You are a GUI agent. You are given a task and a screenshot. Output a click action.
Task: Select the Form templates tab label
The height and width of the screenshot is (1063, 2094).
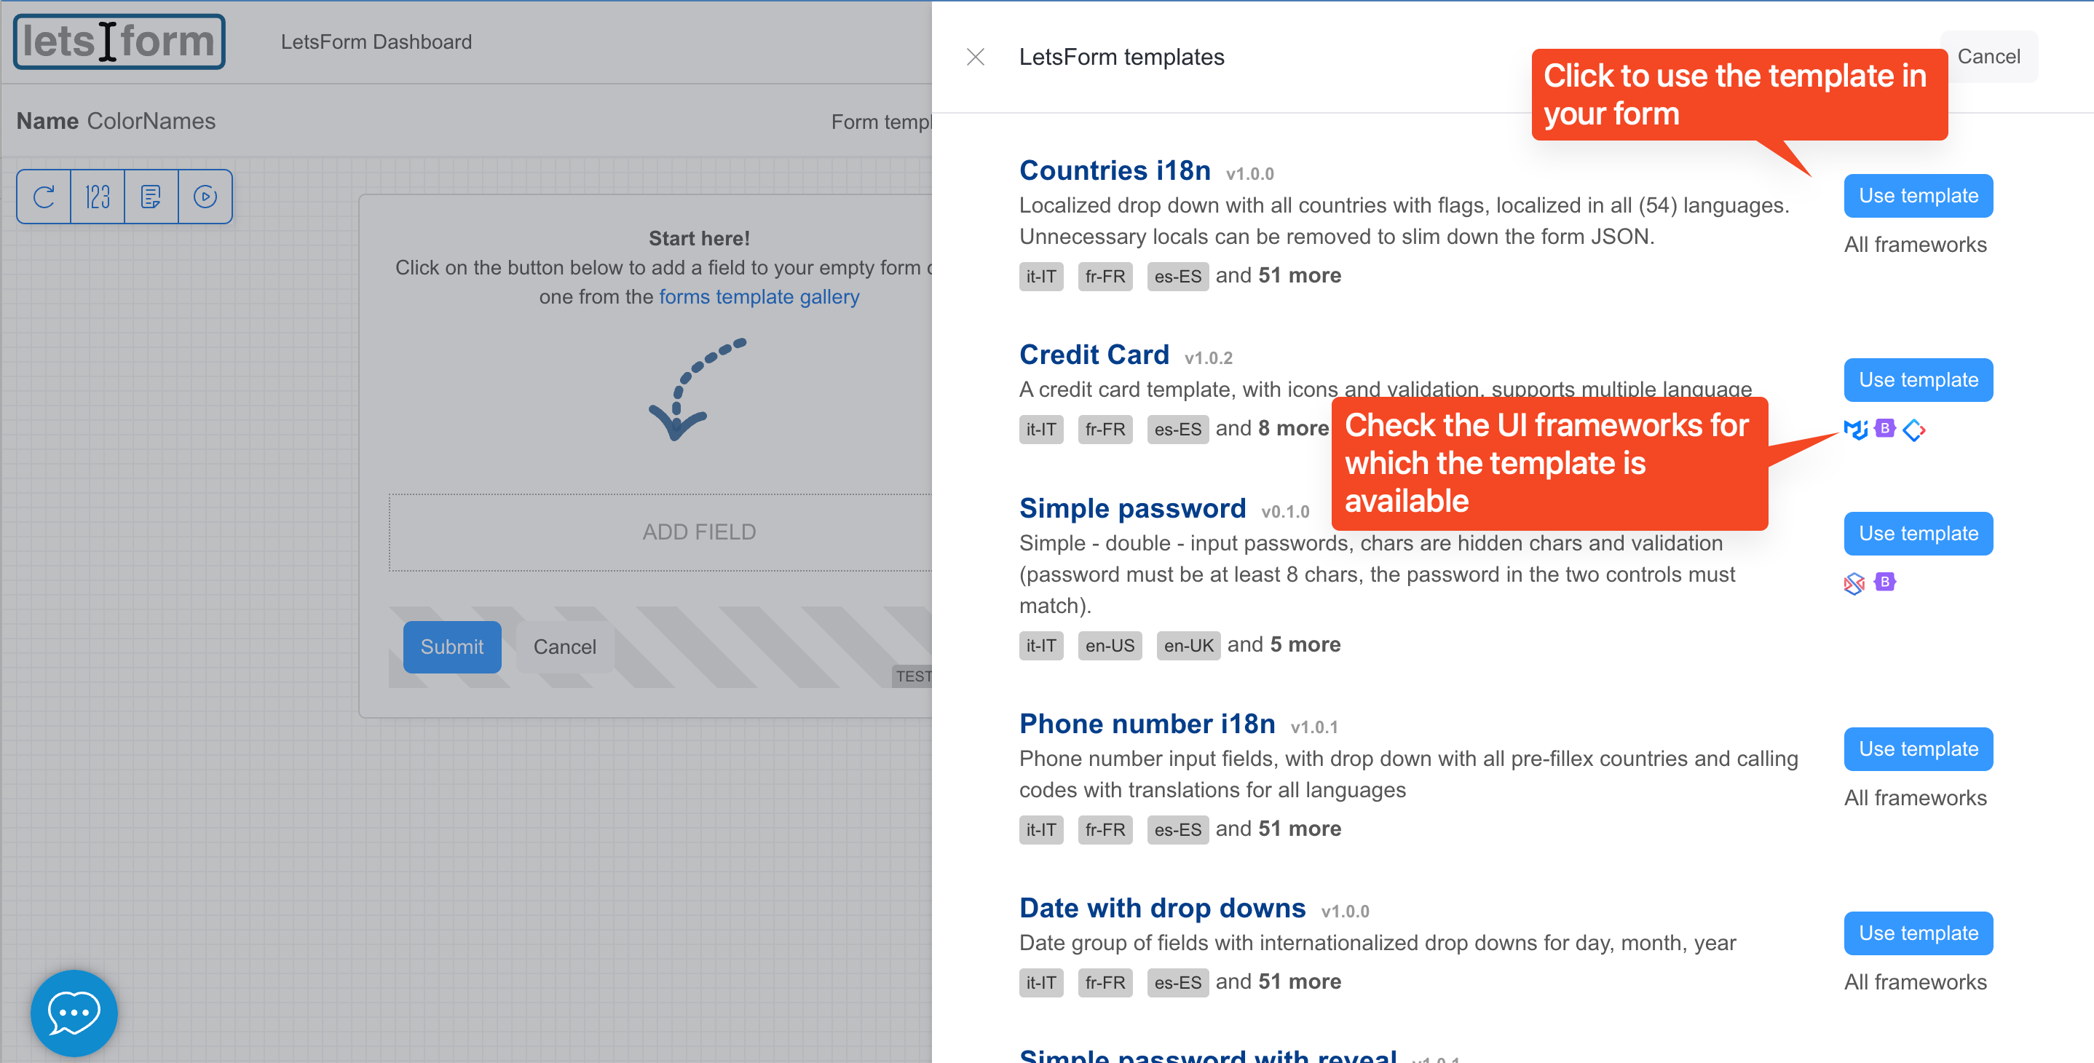click(882, 121)
